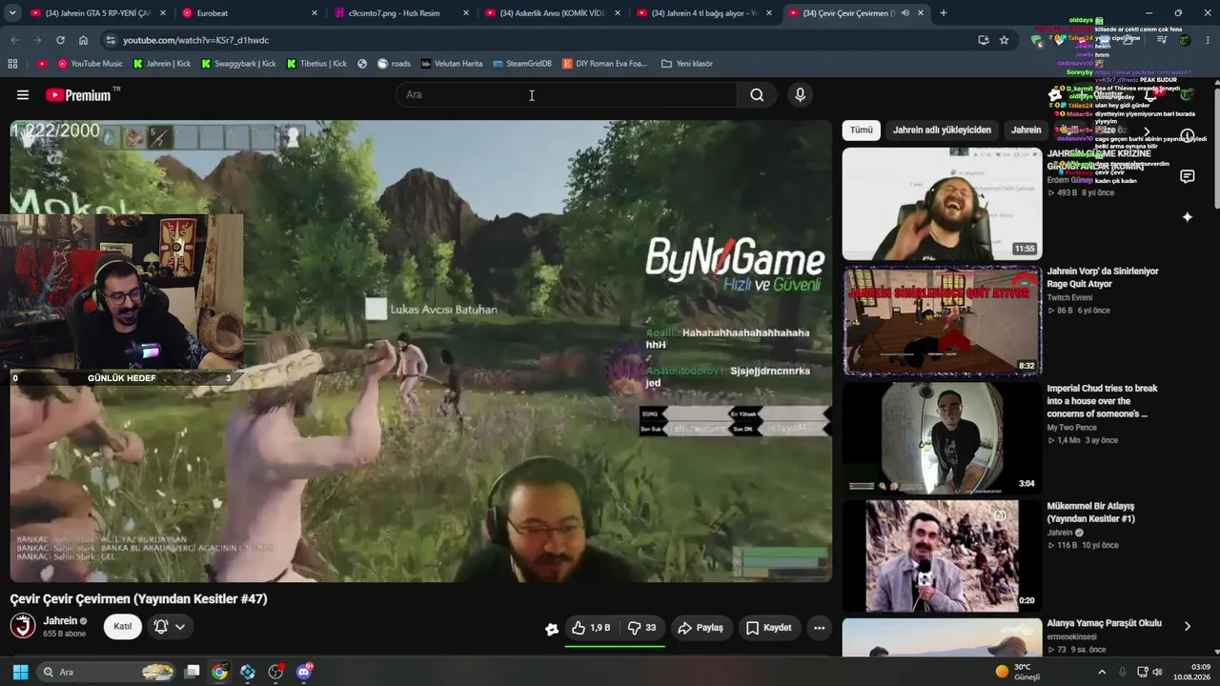Switch to Askerlik Anısı tab

coord(553,13)
